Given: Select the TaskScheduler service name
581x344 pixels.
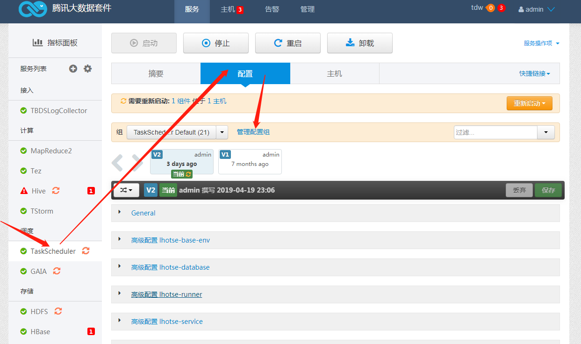Looking at the screenshot, I should pyautogui.click(x=53, y=251).
